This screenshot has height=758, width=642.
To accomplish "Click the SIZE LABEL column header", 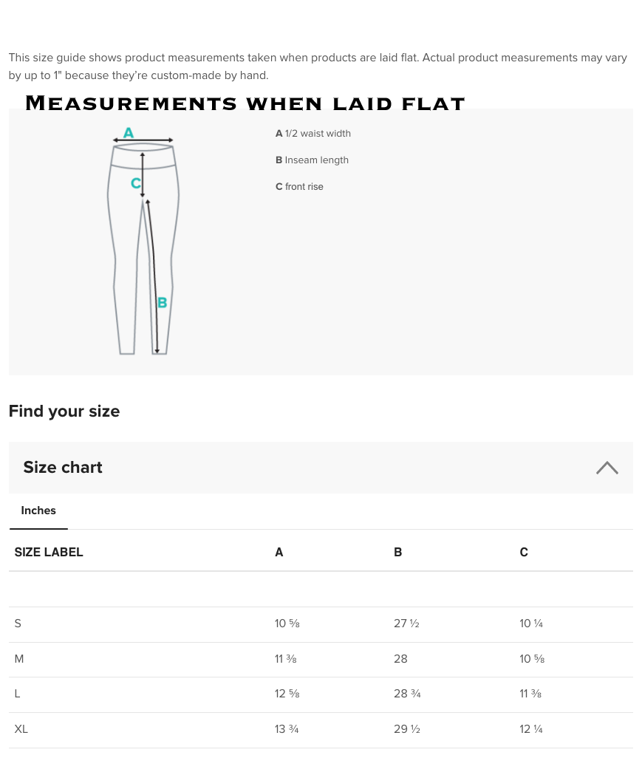I will [49, 552].
